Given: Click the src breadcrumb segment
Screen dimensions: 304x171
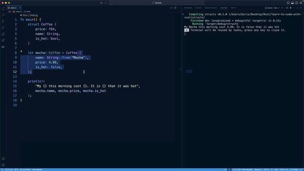Looking at the screenshot, I should pos(9,11).
